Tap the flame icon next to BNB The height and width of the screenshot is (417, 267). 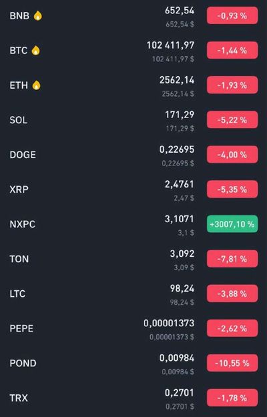click(x=38, y=16)
